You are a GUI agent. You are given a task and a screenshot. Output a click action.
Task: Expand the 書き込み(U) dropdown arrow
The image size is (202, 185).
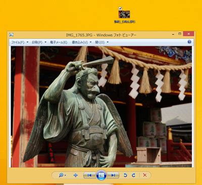click(x=90, y=42)
